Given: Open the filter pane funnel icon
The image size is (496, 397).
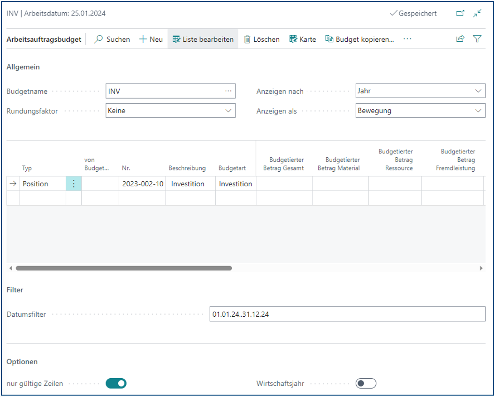Looking at the screenshot, I should coord(477,38).
